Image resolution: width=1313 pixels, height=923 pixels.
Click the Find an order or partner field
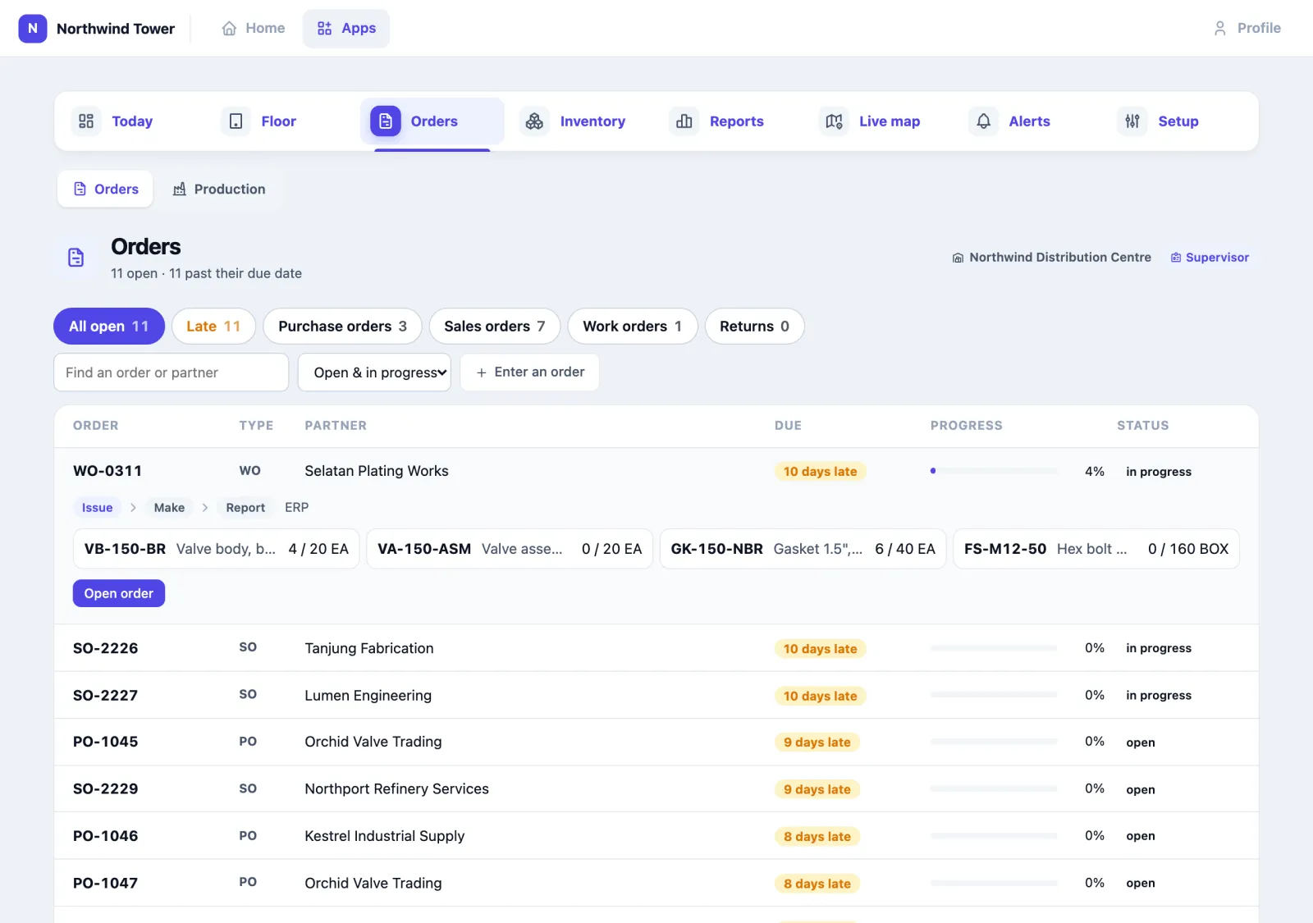[171, 372]
